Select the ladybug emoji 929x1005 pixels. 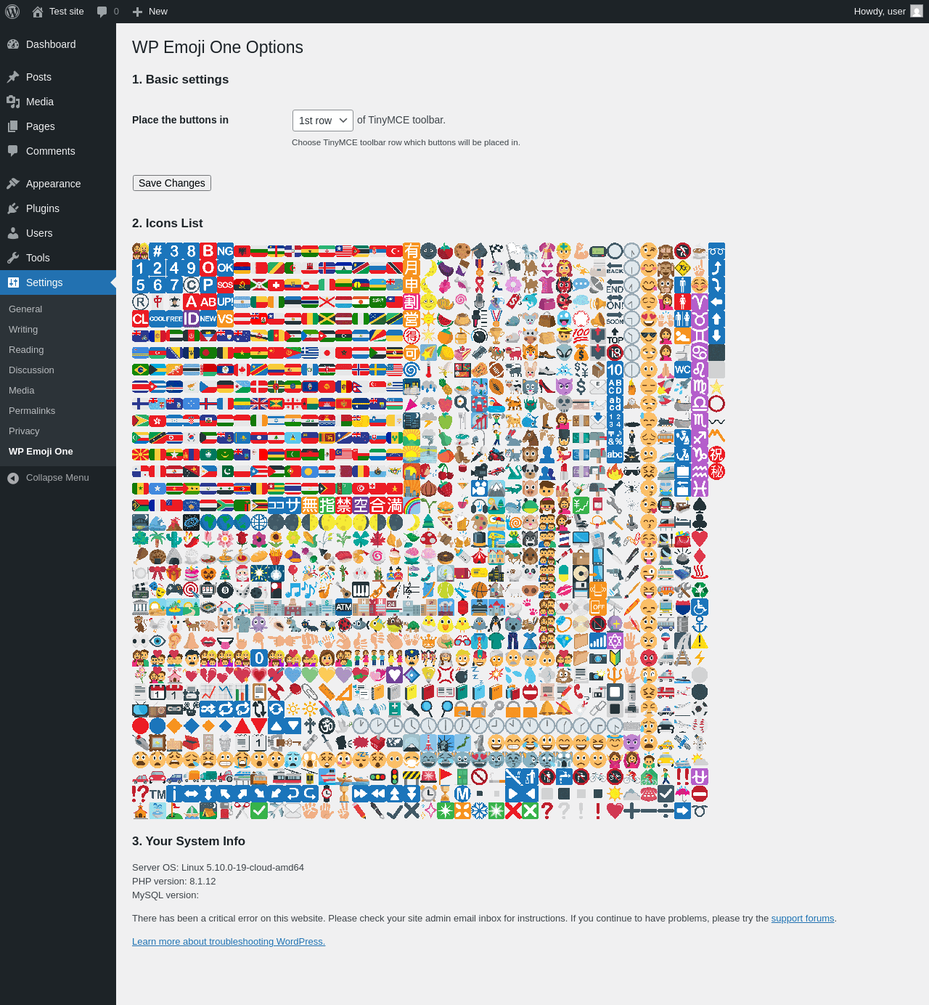point(344,624)
